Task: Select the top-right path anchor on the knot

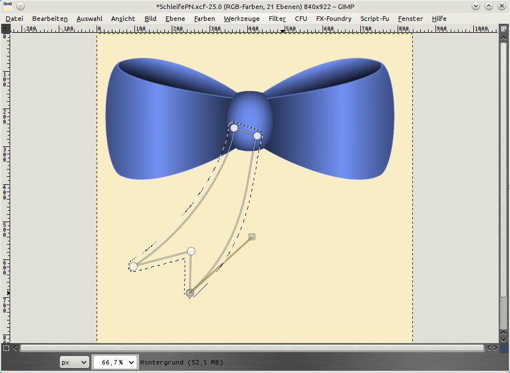Action: coord(258,136)
